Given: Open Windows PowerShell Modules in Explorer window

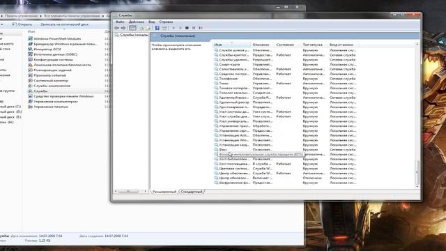Looking at the screenshot, I should [x=54, y=39].
